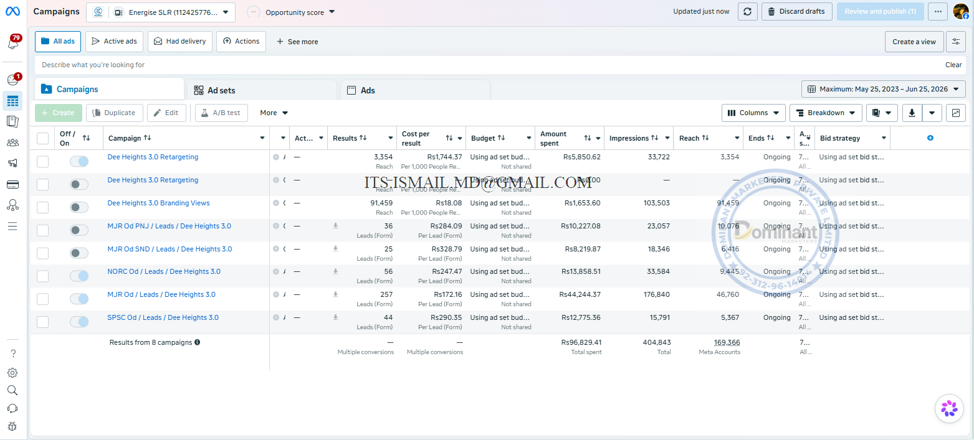Click the charts view icon
This screenshot has width=974, height=440.
coord(956,113)
